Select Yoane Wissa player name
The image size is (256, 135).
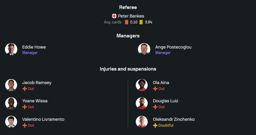click(x=35, y=101)
